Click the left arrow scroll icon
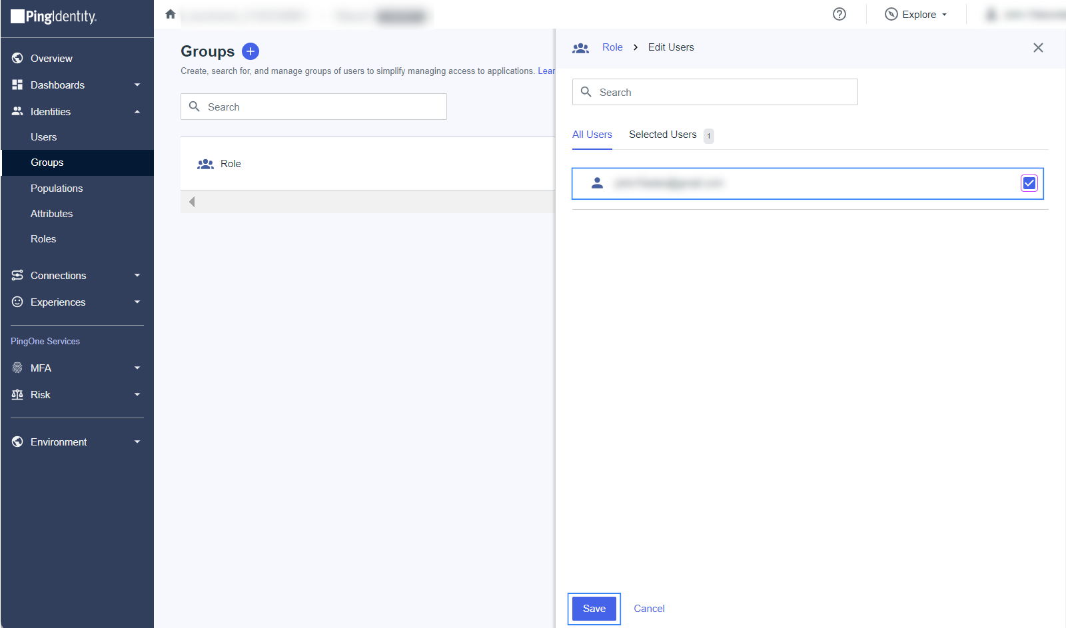The image size is (1066, 628). (192, 202)
